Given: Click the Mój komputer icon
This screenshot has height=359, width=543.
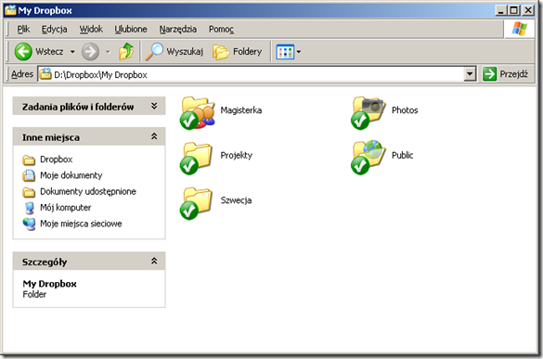Looking at the screenshot, I should [x=30, y=208].
